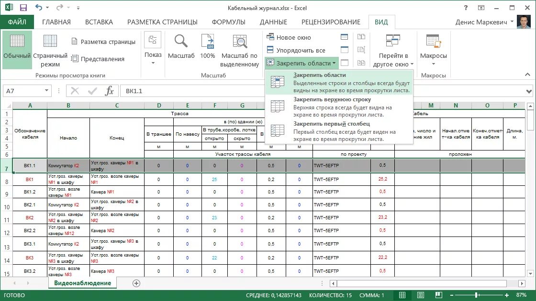Open the ДАННЫЕ tab

(x=273, y=22)
